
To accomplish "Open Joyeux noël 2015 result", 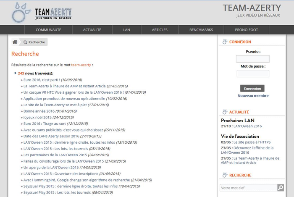I will pos(37,118).
